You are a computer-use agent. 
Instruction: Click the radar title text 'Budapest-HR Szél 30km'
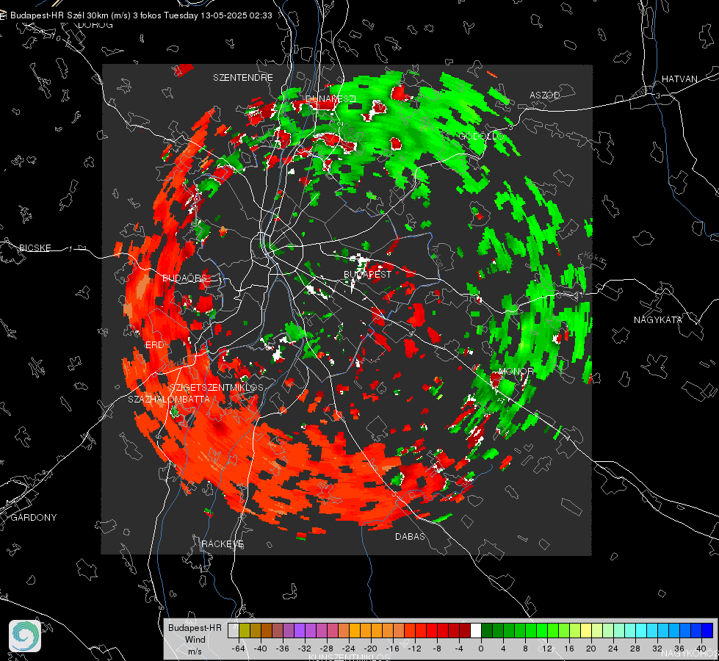click(x=59, y=15)
